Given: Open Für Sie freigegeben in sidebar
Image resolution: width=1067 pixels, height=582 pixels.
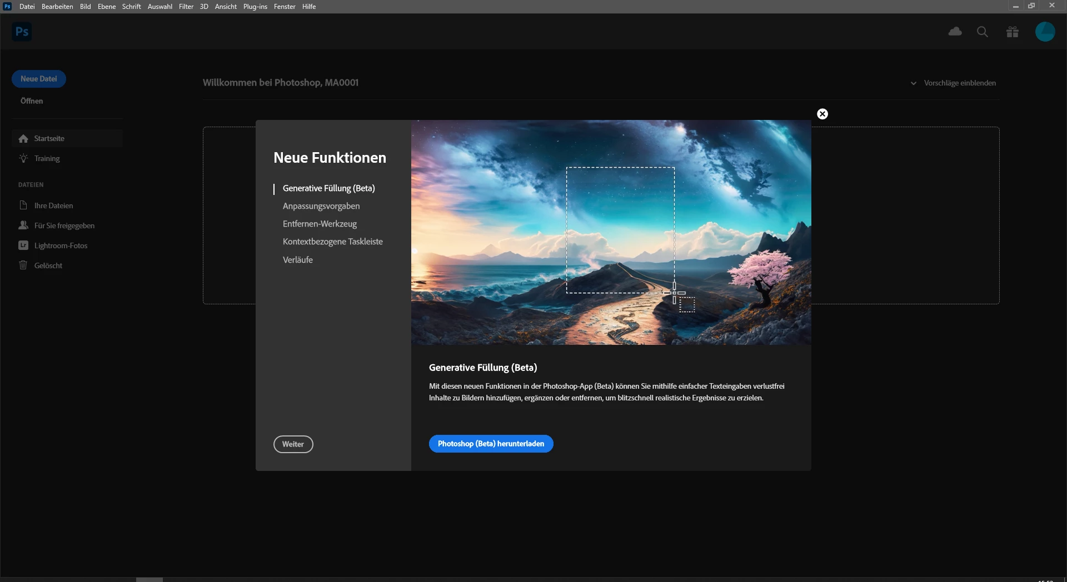Looking at the screenshot, I should [x=67, y=225].
